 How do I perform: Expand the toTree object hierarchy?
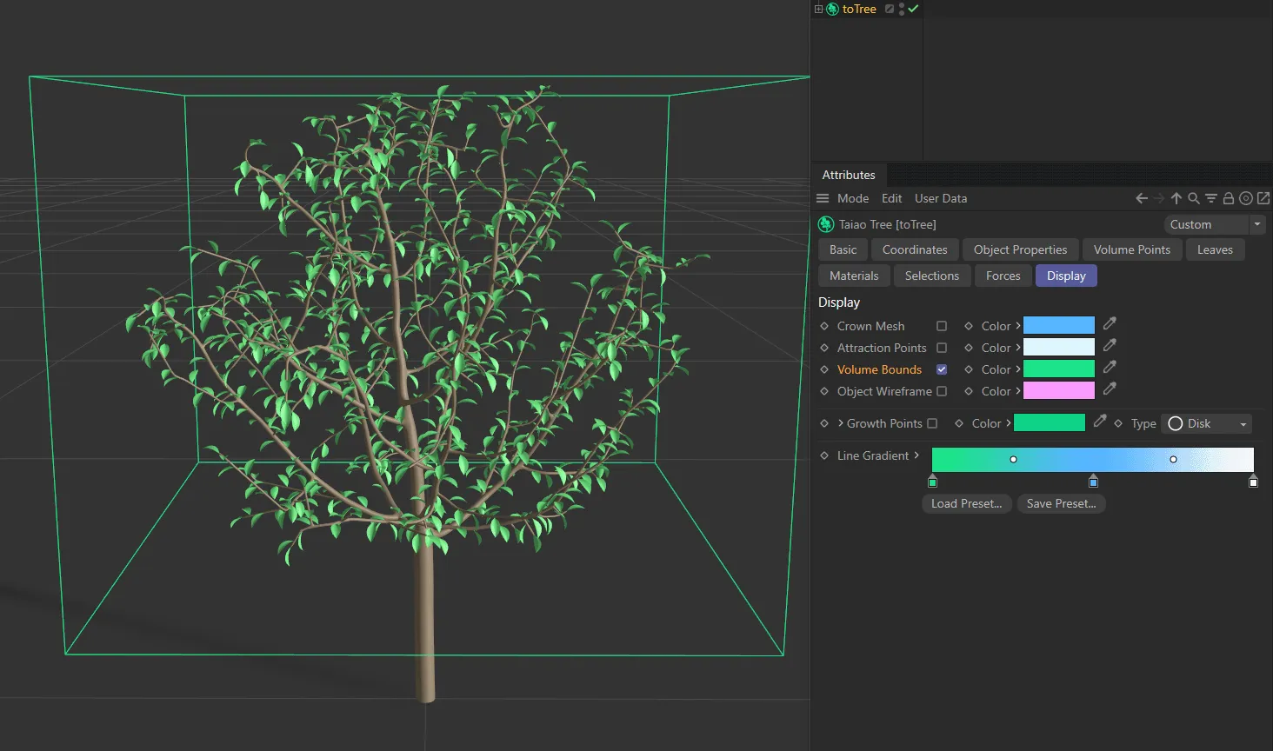(x=818, y=9)
